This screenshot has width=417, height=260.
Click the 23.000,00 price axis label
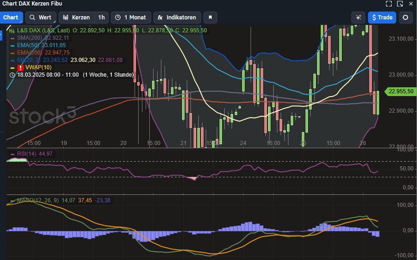click(x=401, y=75)
